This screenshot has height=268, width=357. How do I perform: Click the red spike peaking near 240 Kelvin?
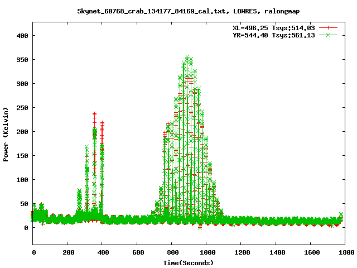pos(94,114)
